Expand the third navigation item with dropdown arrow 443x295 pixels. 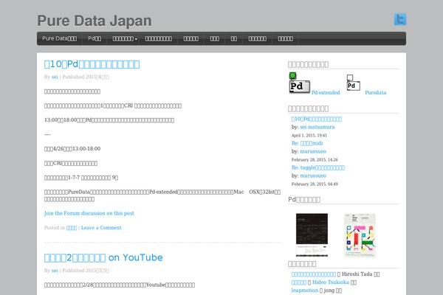click(125, 38)
